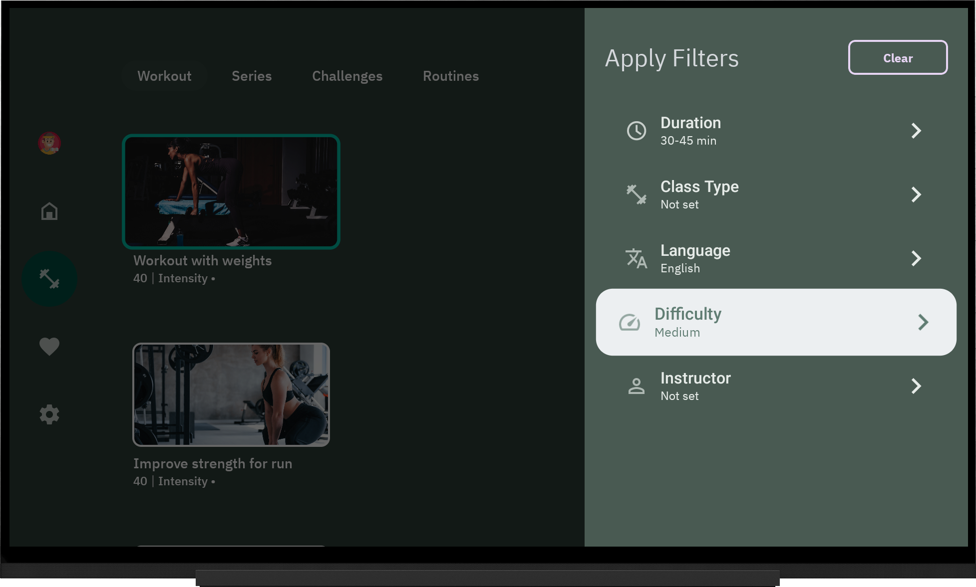Go to Home in the sidebar

tap(49, 211)
